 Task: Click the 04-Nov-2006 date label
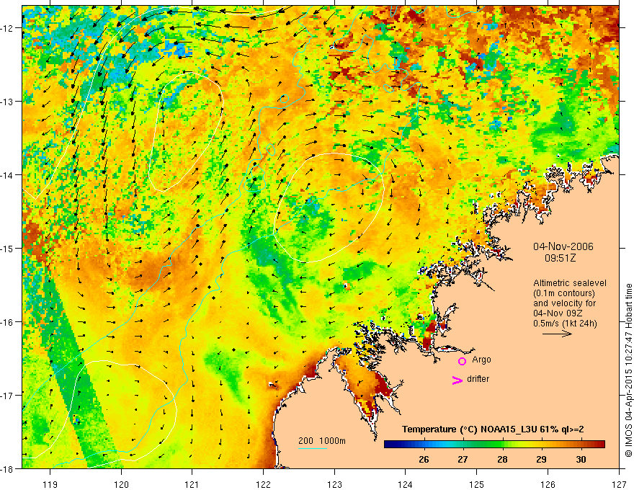[563, 246]
